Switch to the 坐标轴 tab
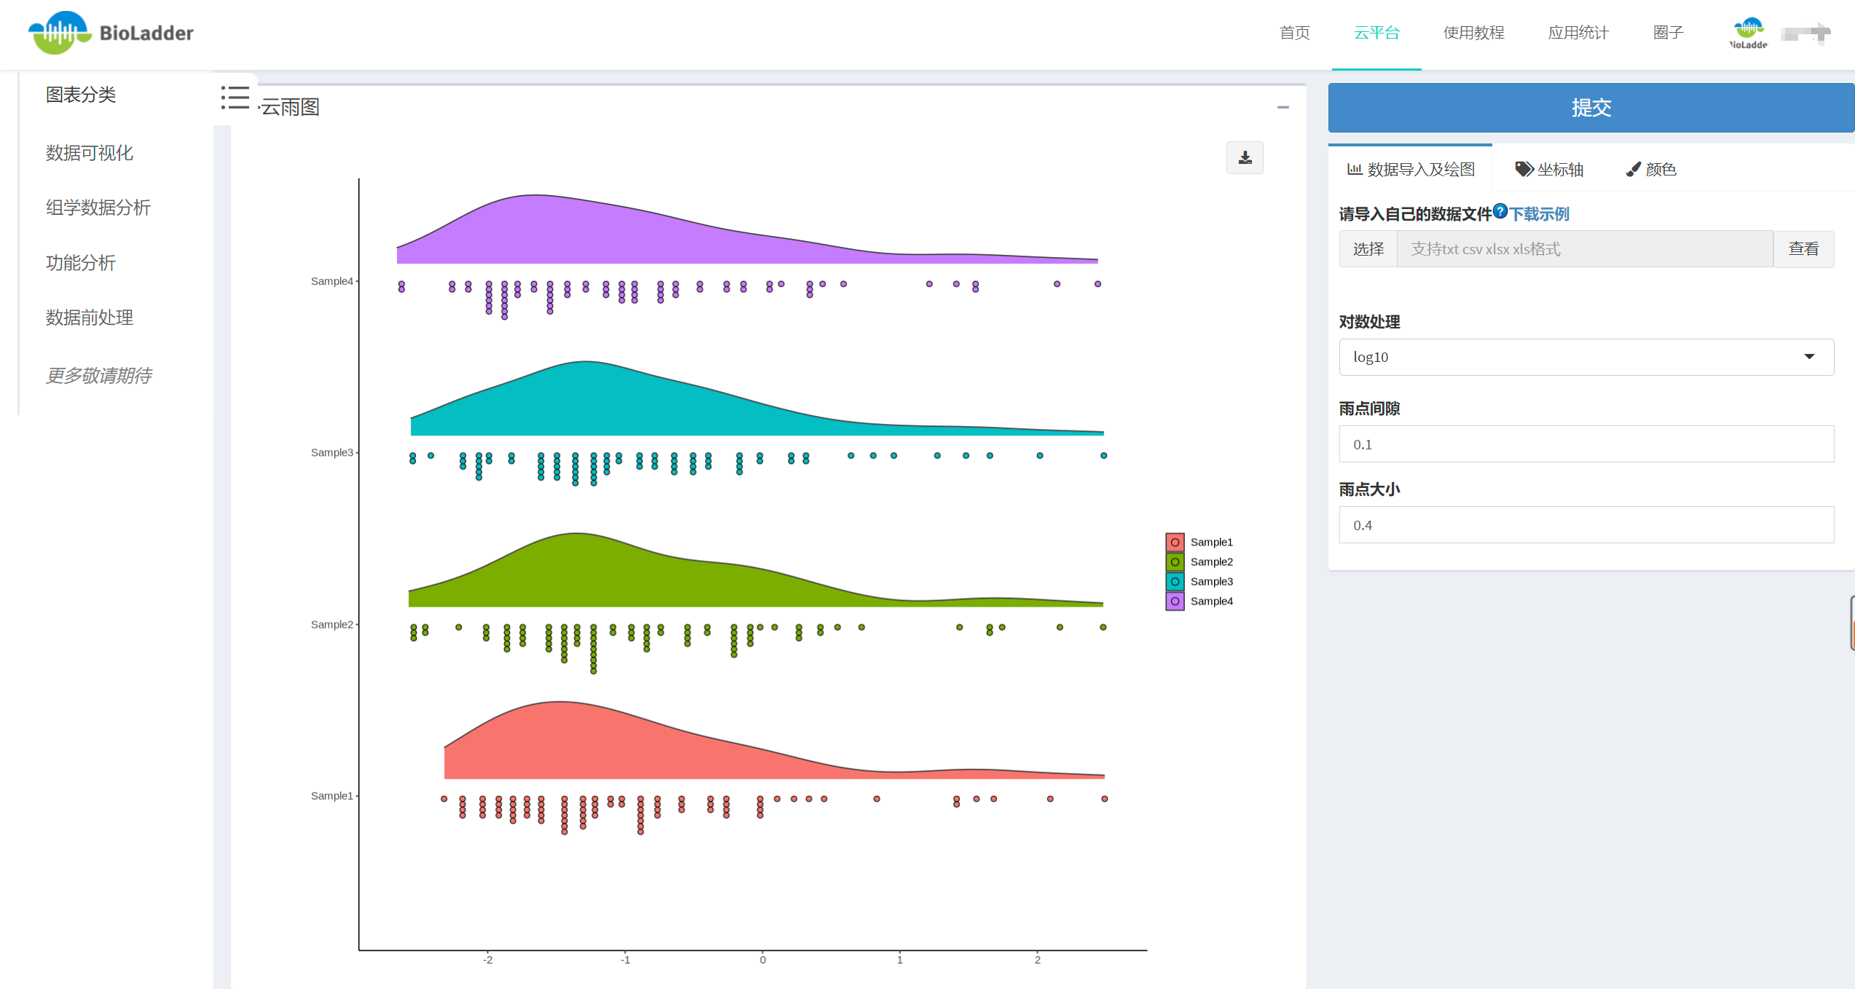This screenshot has width=1855, height=989. tap(1549, 170)
